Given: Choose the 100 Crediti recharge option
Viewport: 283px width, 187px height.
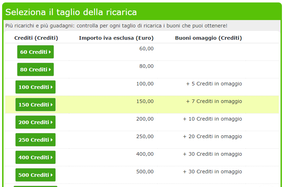Looking at the screenshot, I should (x=35, y=87).
